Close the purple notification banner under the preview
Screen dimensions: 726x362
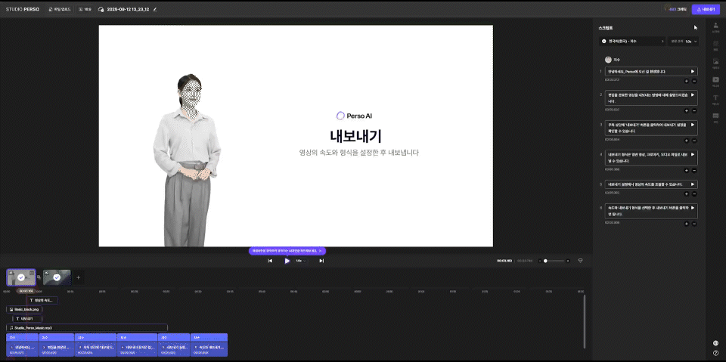pos(320,251)
